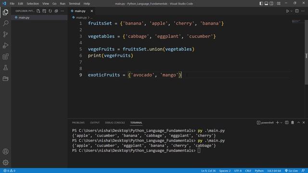Viewport: 308px width, 173px height.
Task: Open the Testing flask view
Action: pyautogui.click(x=5, y=68)
